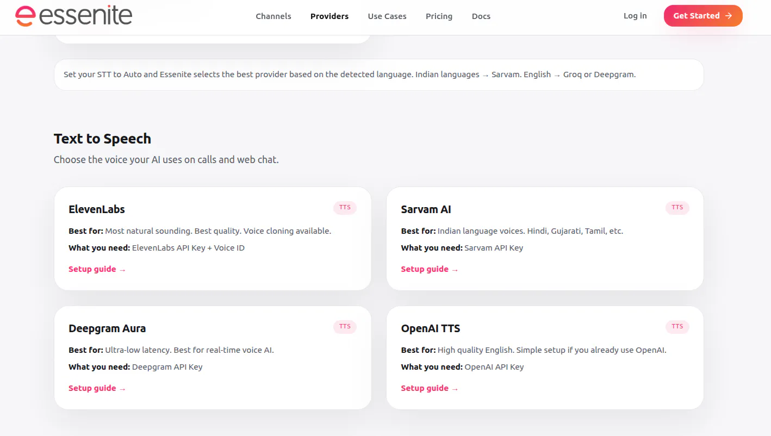Click 'Ultra-low latency' description text

[189, 350]
